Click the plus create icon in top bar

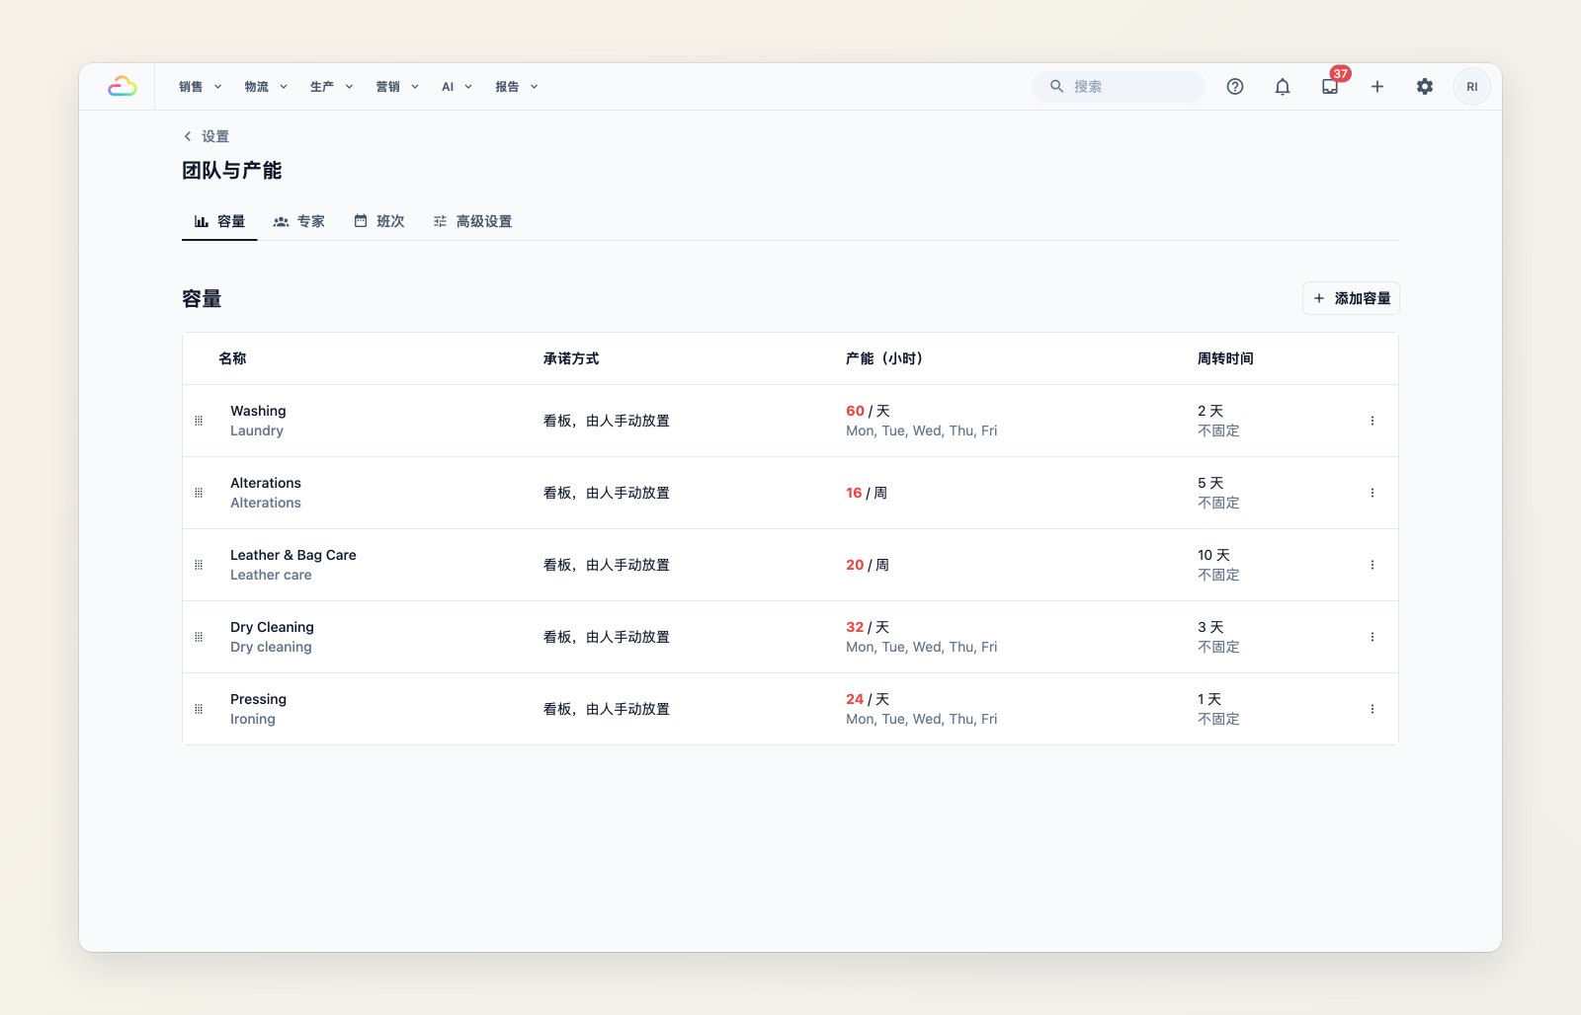[1377, 87]
